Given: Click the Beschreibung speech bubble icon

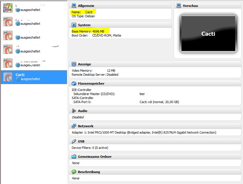Looking at the screenshot, I should (74, 172).
